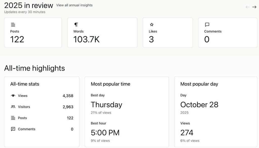
Task: Go to previous year with left arrow
Action: (x=248, y=7)
